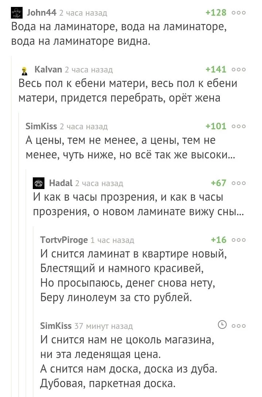Open John44's profile via username

(42, 13)
